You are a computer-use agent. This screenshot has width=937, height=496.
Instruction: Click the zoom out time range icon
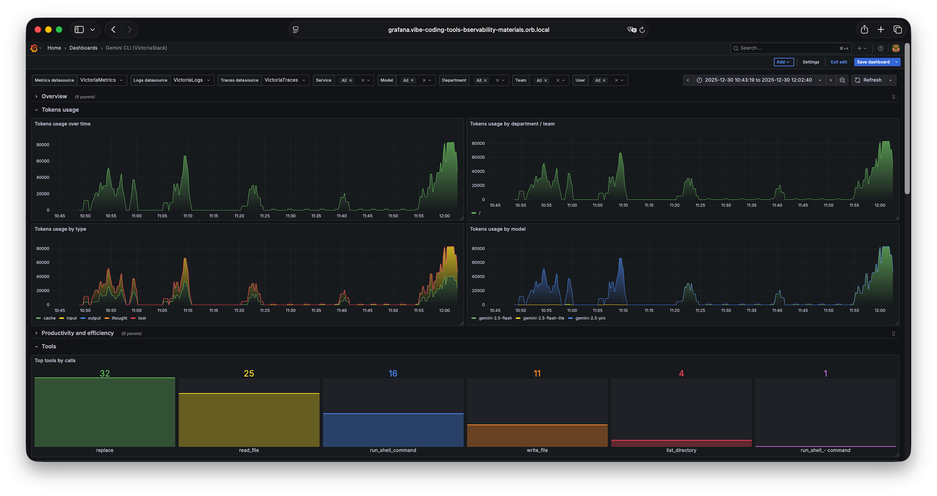(842, 80)
